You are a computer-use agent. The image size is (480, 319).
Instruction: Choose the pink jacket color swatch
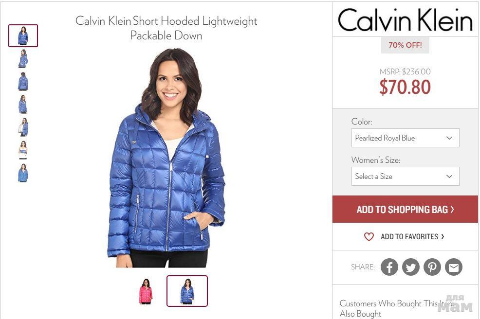click(146, 291)
